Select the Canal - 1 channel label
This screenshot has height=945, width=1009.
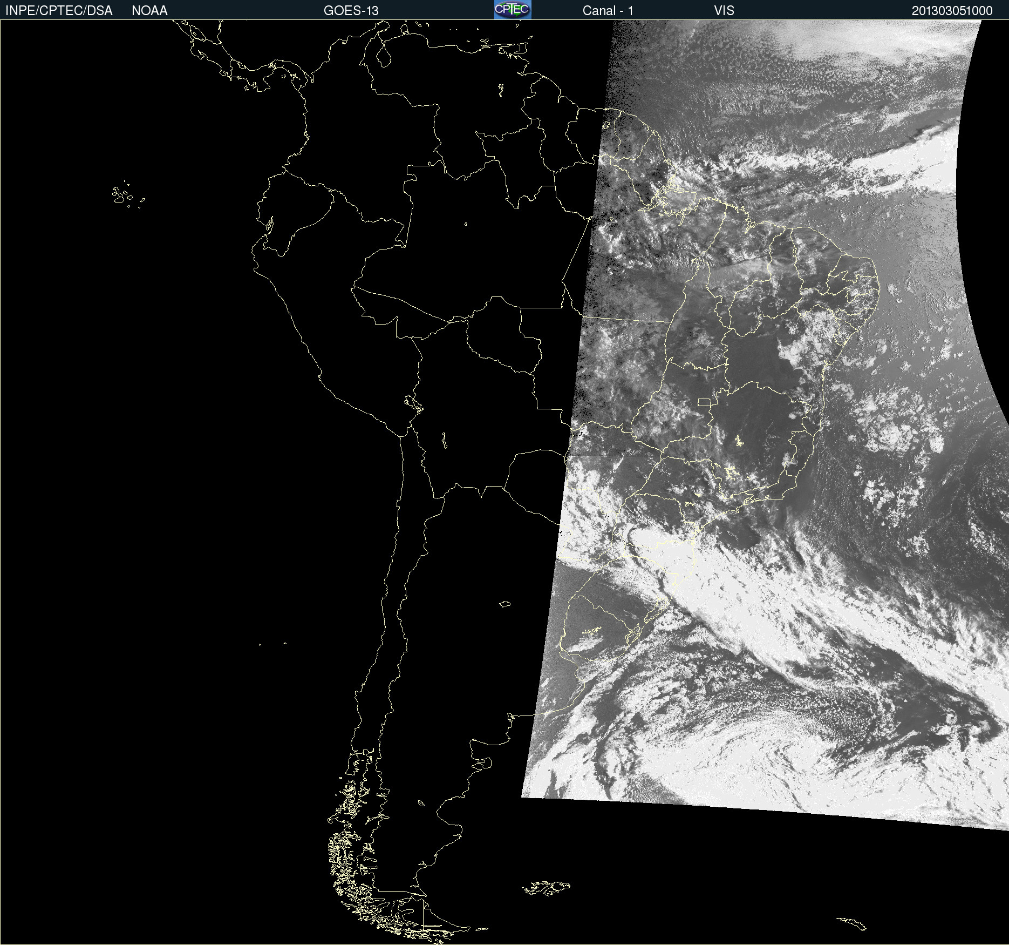(608, 11)
